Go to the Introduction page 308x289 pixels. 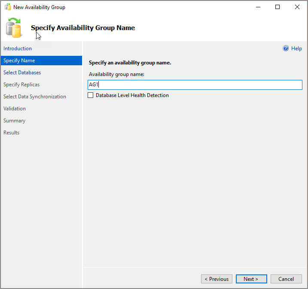tap(18, 49)
